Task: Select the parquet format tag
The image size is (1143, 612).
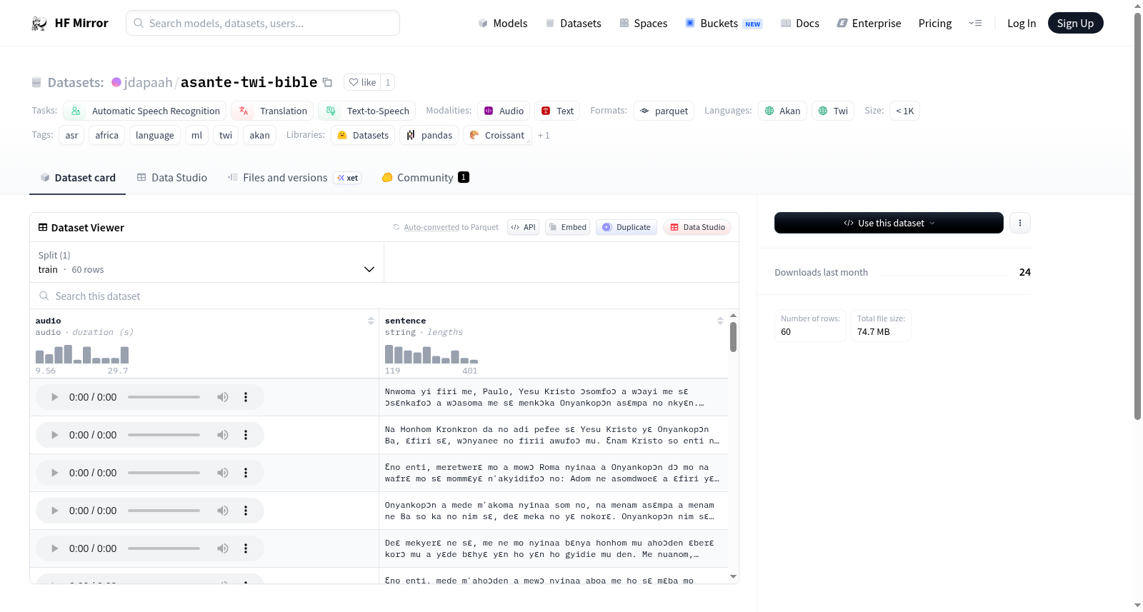Action: pos(664,111)
